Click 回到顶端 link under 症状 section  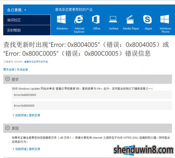point(21,115)
